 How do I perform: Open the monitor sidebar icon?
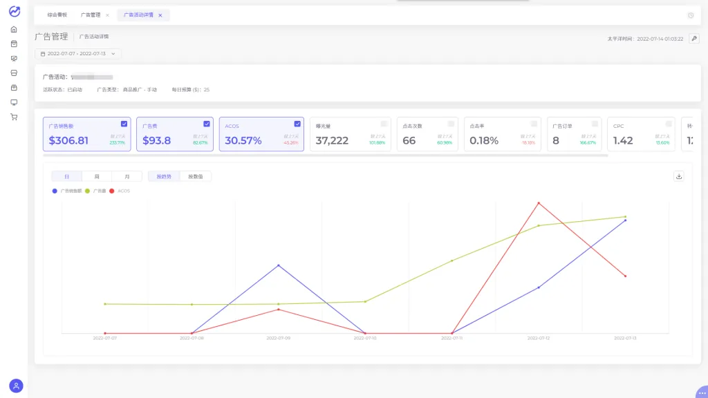14,102
